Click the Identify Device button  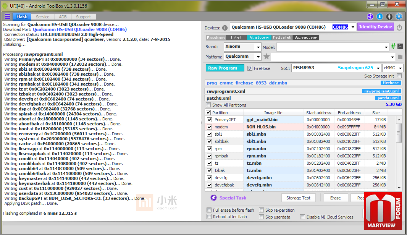click(x=376, y=27)
